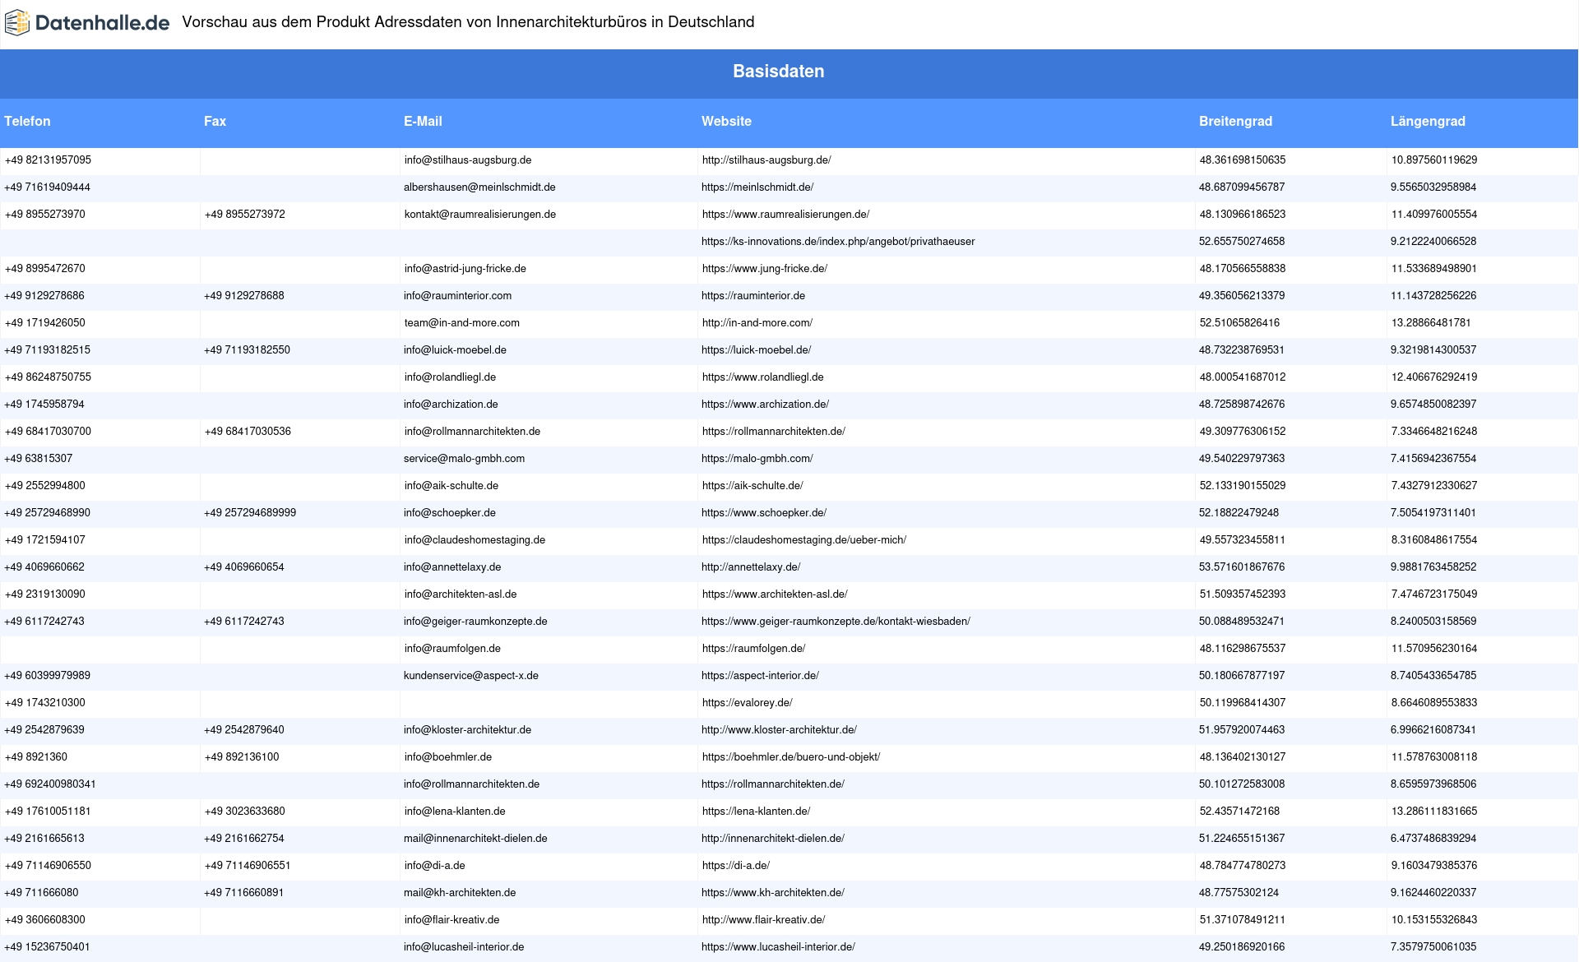
Task: Select the Breitengrad column header
Action: tap(1235, 121)
